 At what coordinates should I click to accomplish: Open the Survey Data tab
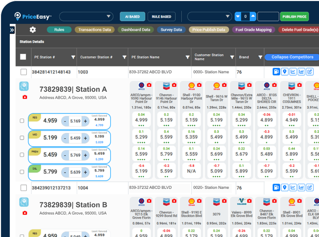(171, 30)
